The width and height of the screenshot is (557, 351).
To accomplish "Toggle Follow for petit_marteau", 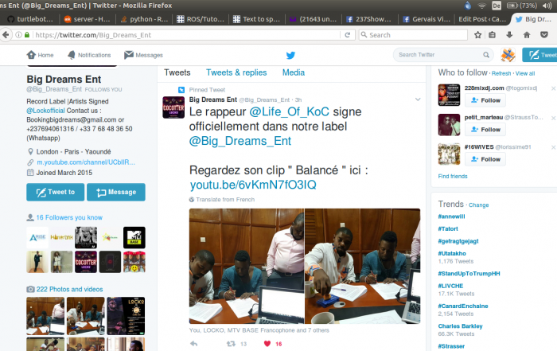I will click(x=485, y=129).
